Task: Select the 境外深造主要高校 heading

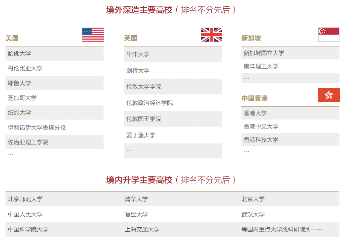Action: [139, 10]
